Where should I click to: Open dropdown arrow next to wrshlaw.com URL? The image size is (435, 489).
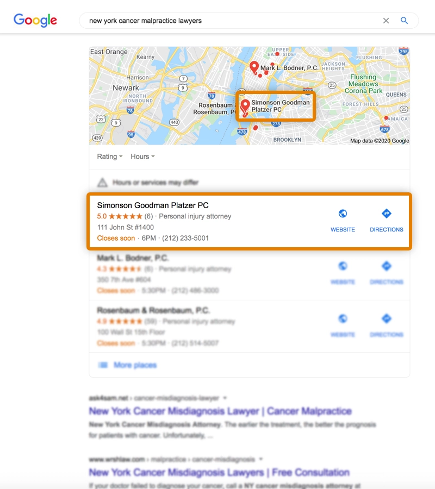point(261,459)
